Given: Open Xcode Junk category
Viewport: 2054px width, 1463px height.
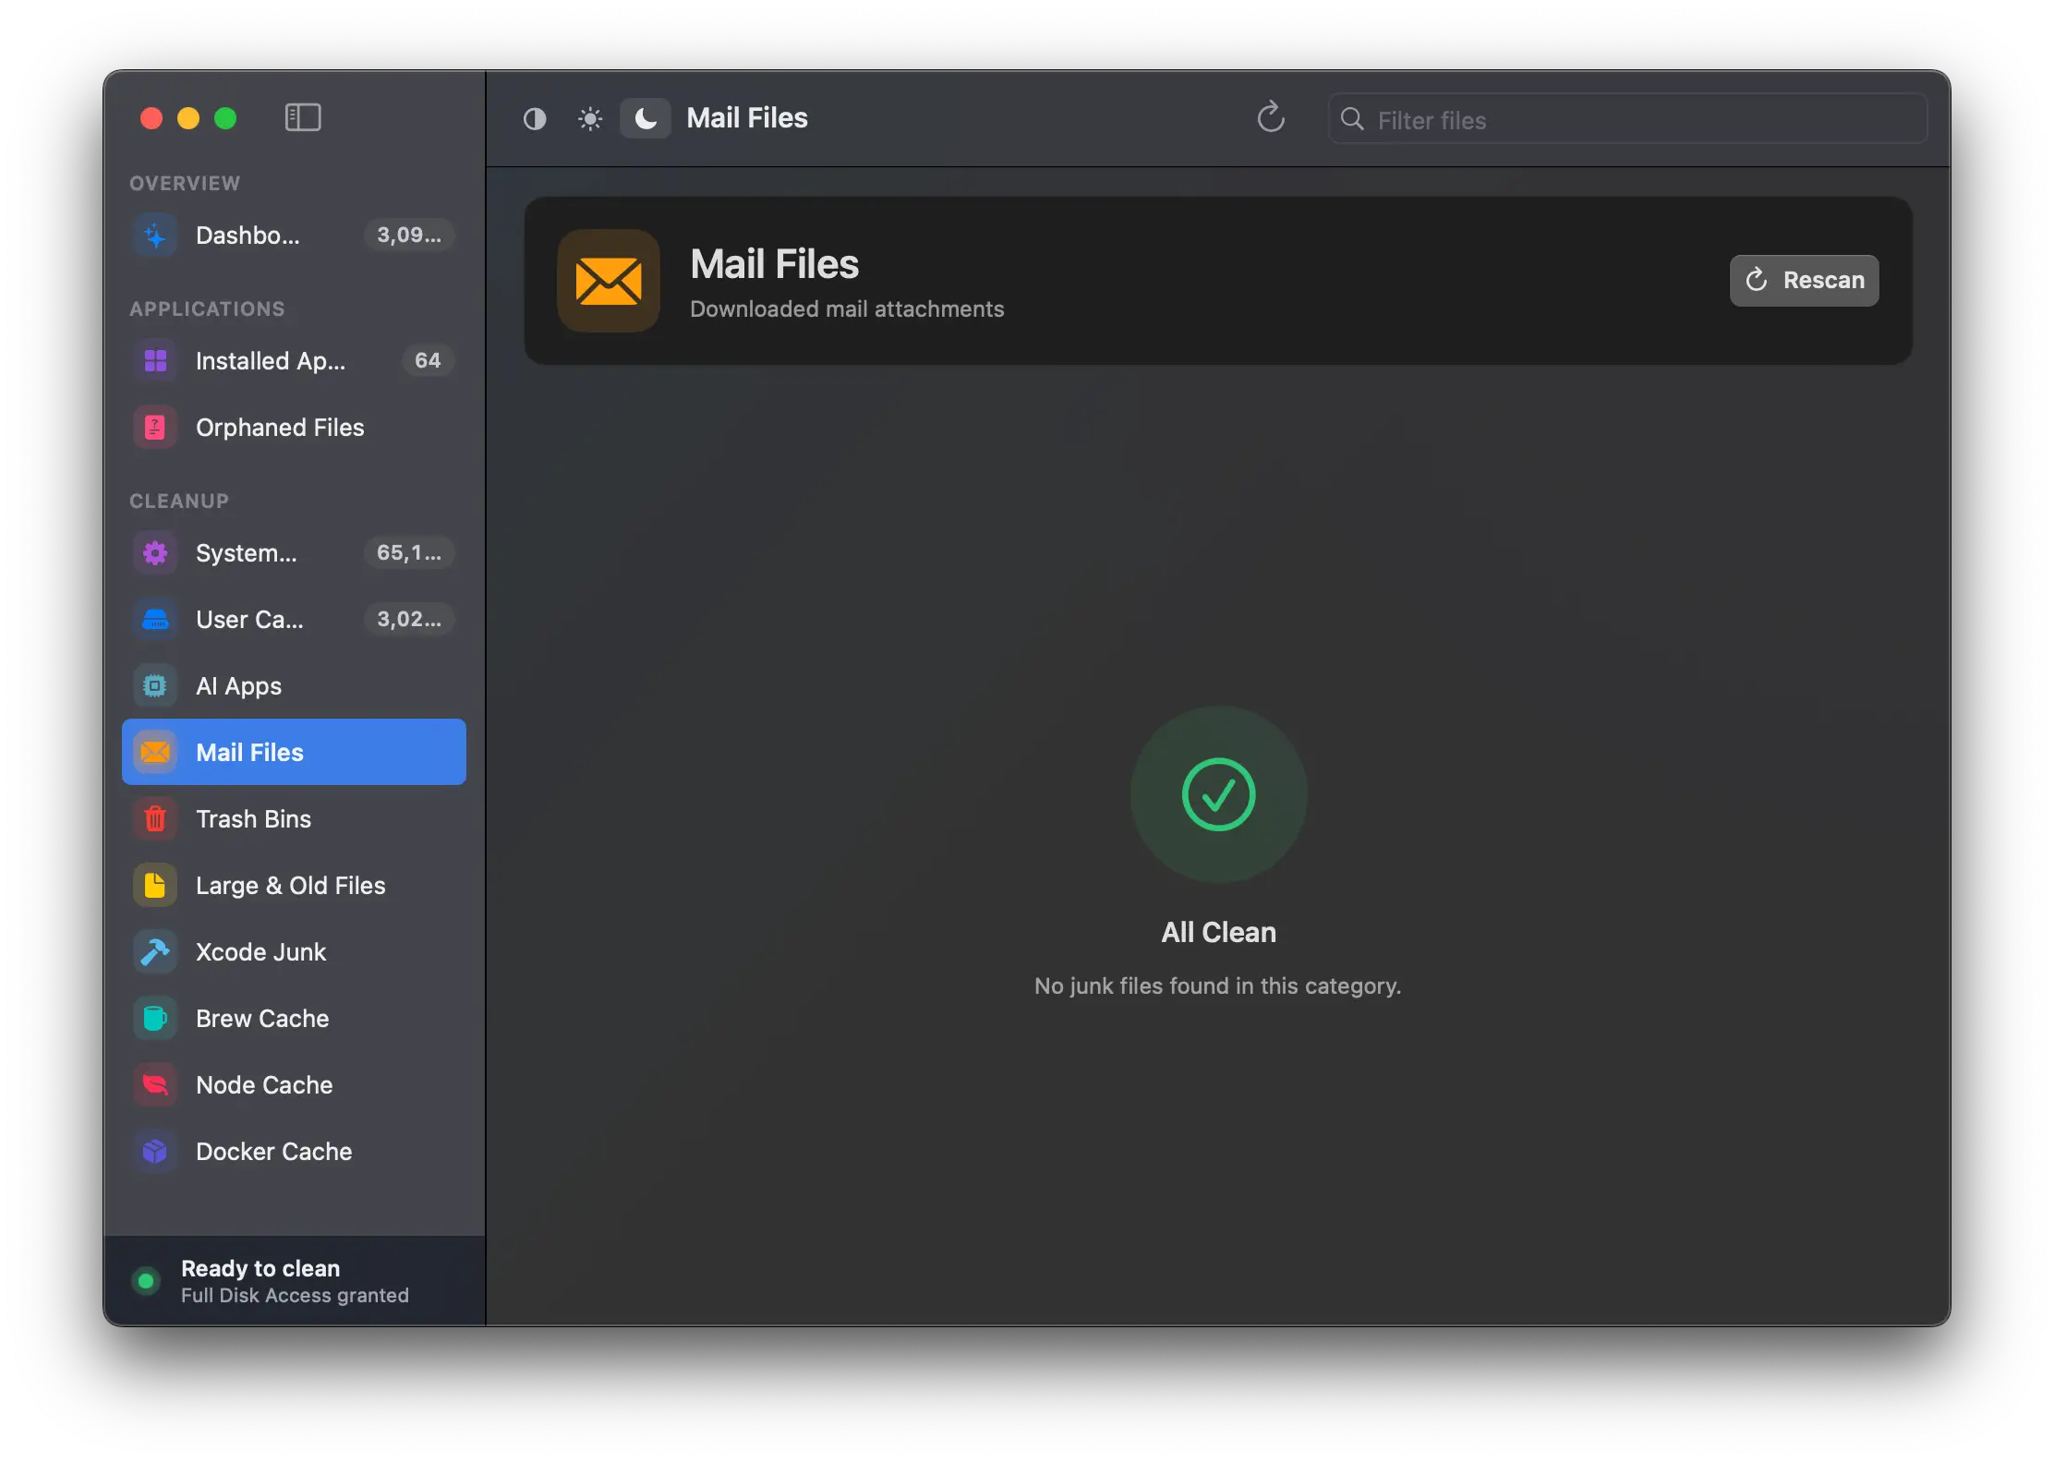Looking at the screenshot, I should coord(294,952).
